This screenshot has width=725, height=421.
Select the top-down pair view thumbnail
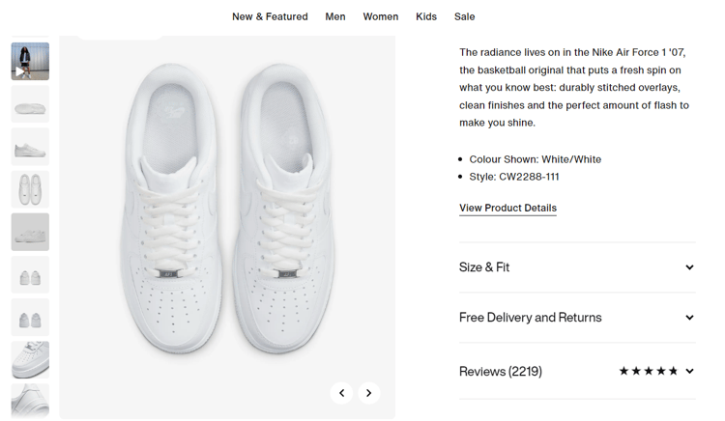tap(30, 189)
